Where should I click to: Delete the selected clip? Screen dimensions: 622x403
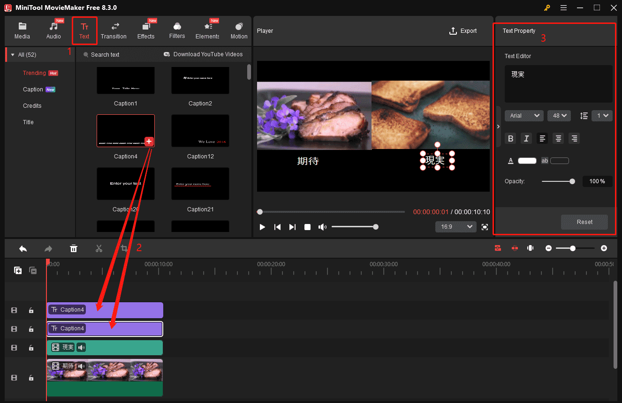74,248
